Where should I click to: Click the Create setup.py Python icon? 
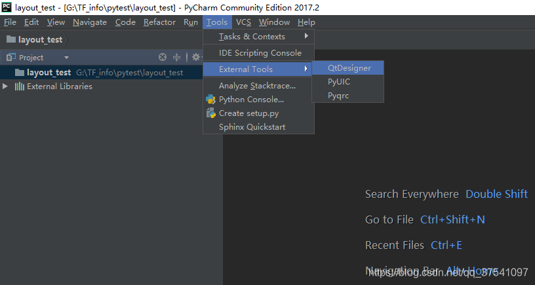pos(211,113)
